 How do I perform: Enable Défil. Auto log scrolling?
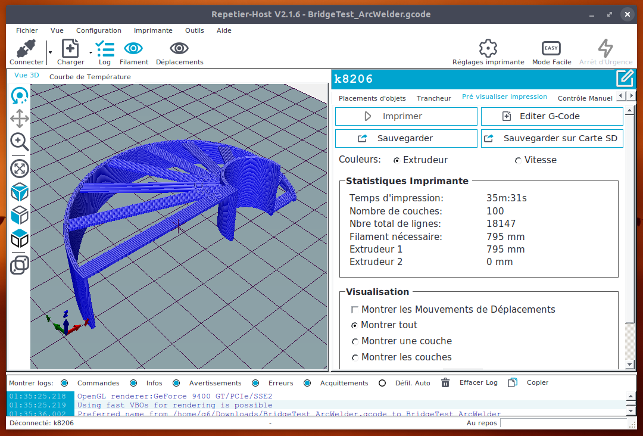[x=382, y=383]
